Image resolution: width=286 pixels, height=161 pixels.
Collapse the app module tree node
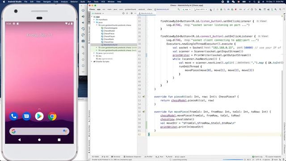(x=92, y=17)
